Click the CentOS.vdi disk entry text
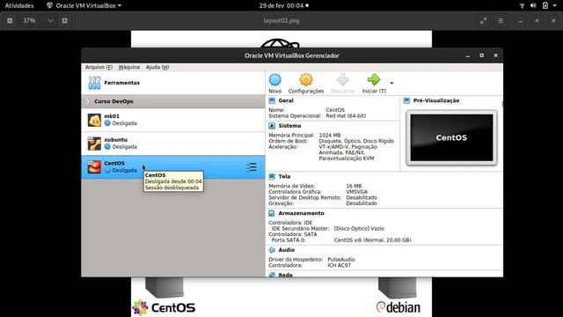This screenshot has width=563, height=317. click(x=372, y=240)
